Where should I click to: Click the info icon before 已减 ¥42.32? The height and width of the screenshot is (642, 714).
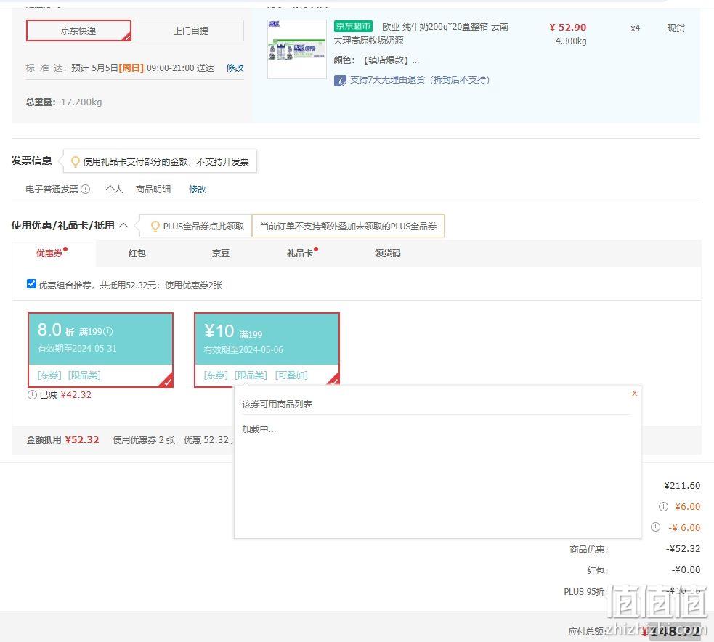tap(32, 395)
